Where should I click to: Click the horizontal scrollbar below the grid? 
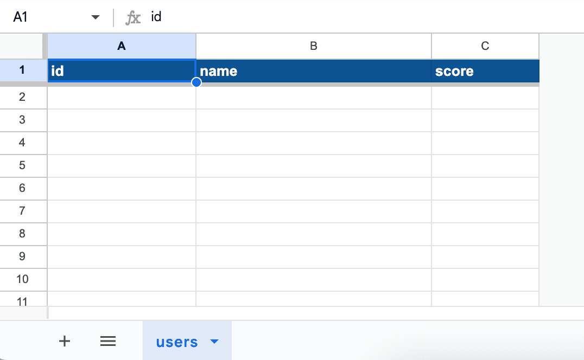coord(293,313)
